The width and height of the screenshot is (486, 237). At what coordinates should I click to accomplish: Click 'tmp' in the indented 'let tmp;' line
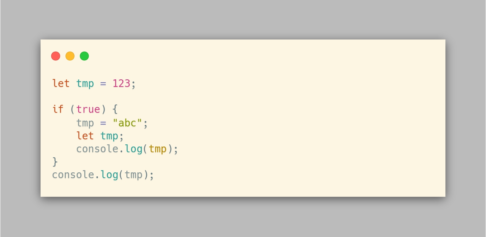tap(109, 136)
